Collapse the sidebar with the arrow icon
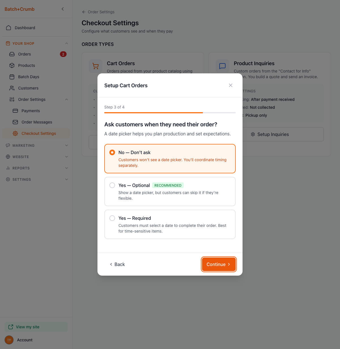Image resolution: width=340 pixels, height=349 pixels. (63, 9)
